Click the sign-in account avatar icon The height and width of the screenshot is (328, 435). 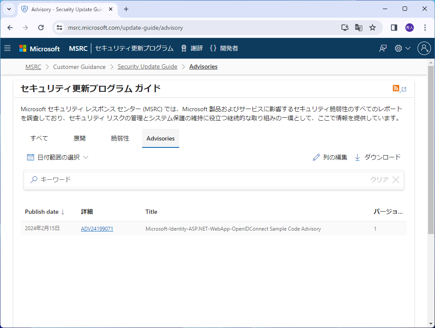pyautogui.click(x=424, y=48)
